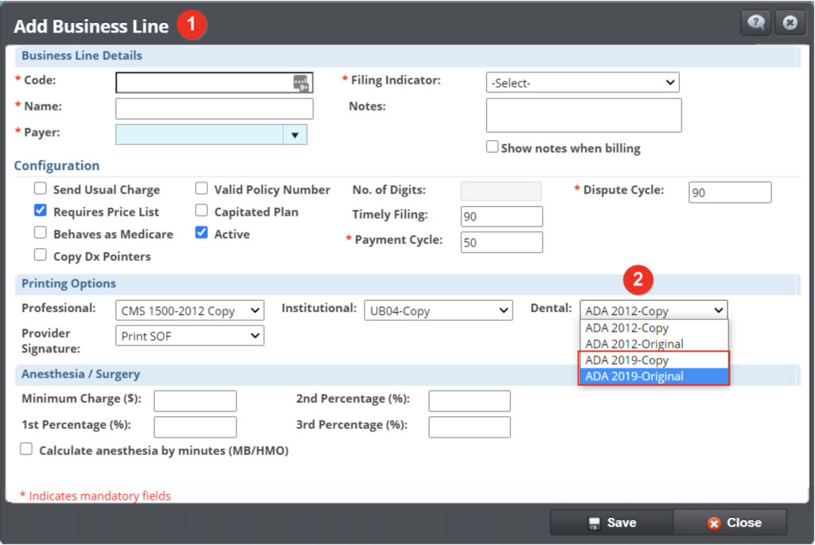
Task: Click the lookup icon inside Code field
Action: click(x=300, y=83)
